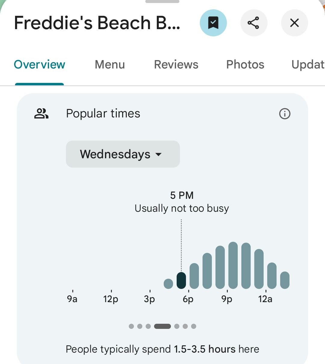Open the Reviews tab
Screen dimensions: 325x364
[x=176, y=65]
